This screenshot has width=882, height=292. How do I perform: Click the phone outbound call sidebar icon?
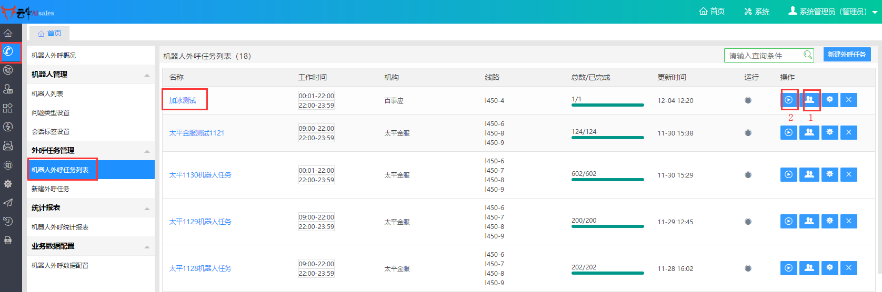[8, 51]
